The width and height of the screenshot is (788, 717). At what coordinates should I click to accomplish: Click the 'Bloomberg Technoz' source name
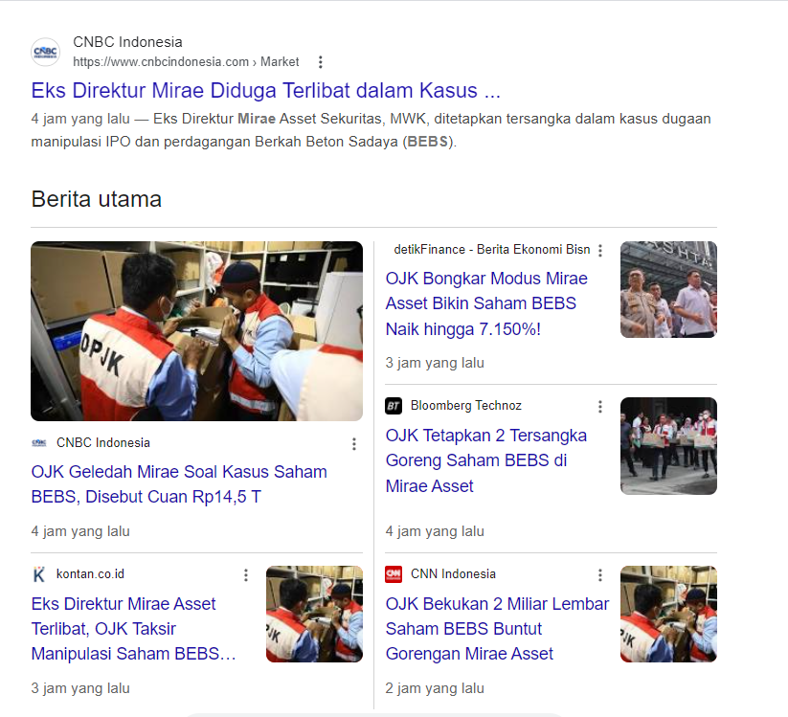(x=466, y=406)
